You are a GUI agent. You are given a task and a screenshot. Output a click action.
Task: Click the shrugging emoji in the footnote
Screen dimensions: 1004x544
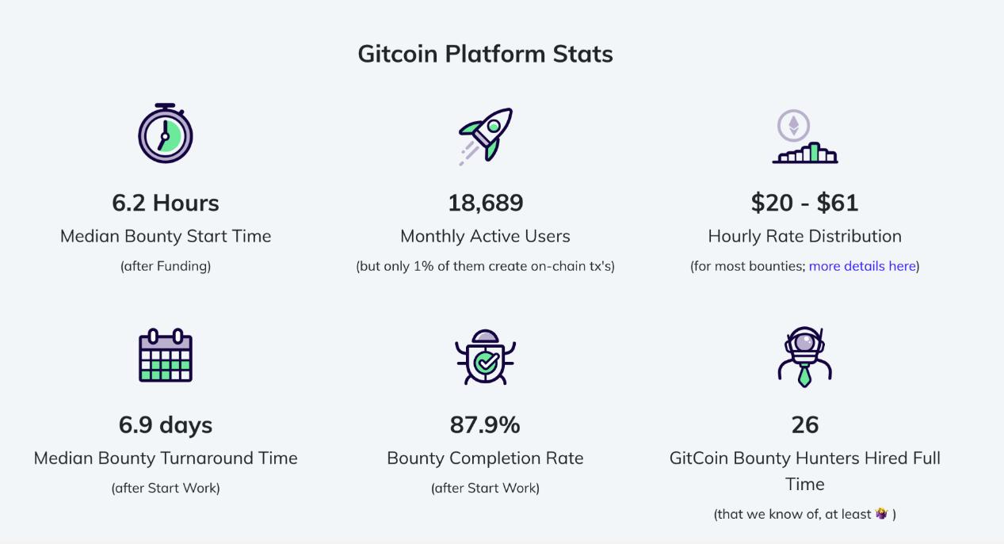point(882,514)
